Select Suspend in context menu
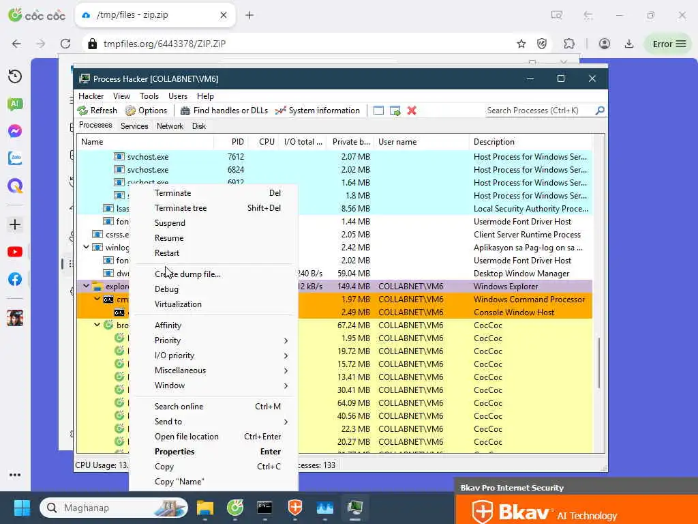Viewport: 698px width, 524px height. click(x=213, y=223)
